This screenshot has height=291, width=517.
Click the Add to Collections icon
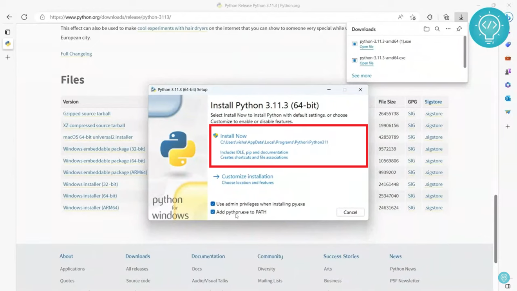coord(446,17)
